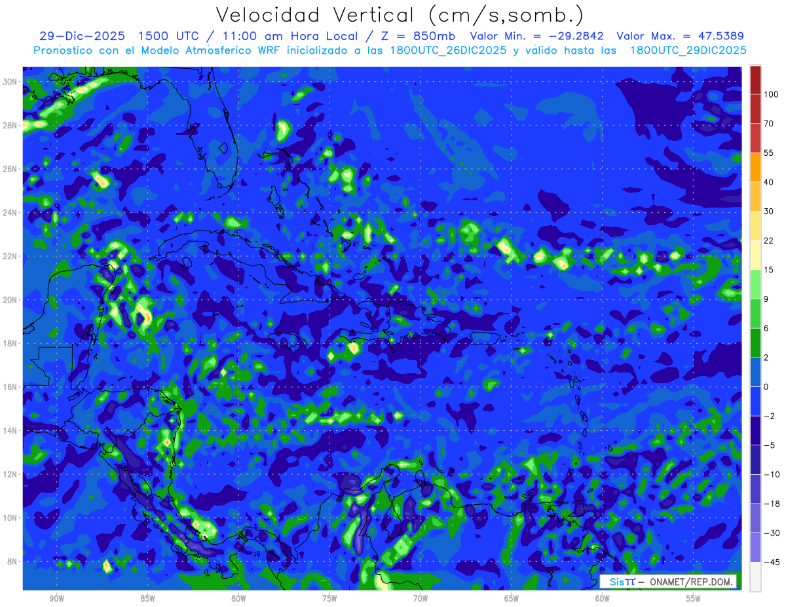786x607 pixels.
Task: Pick the pale yellow swatch between 15 and 22
Action: [x=755, y=255]
